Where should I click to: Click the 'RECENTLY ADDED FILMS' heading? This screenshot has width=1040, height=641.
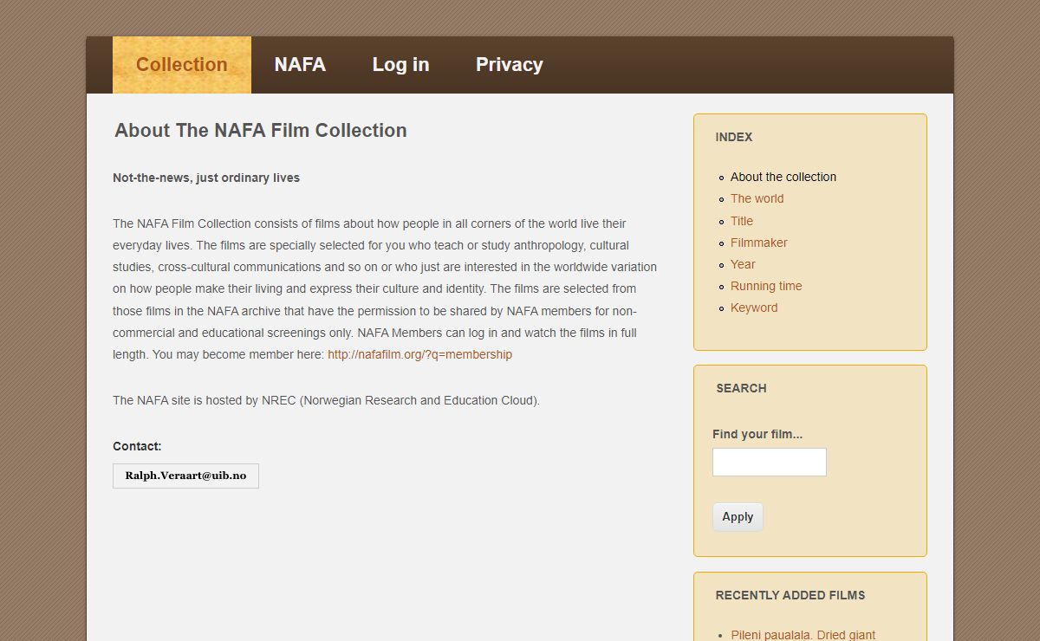tap(790, 595)
